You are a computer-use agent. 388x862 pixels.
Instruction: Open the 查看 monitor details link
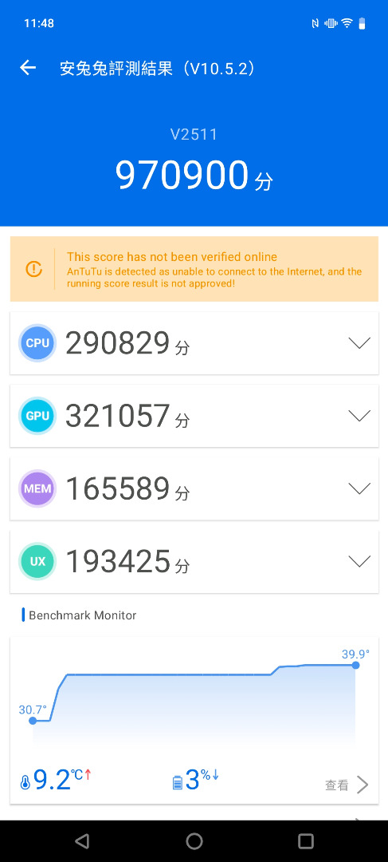(347, 785)
